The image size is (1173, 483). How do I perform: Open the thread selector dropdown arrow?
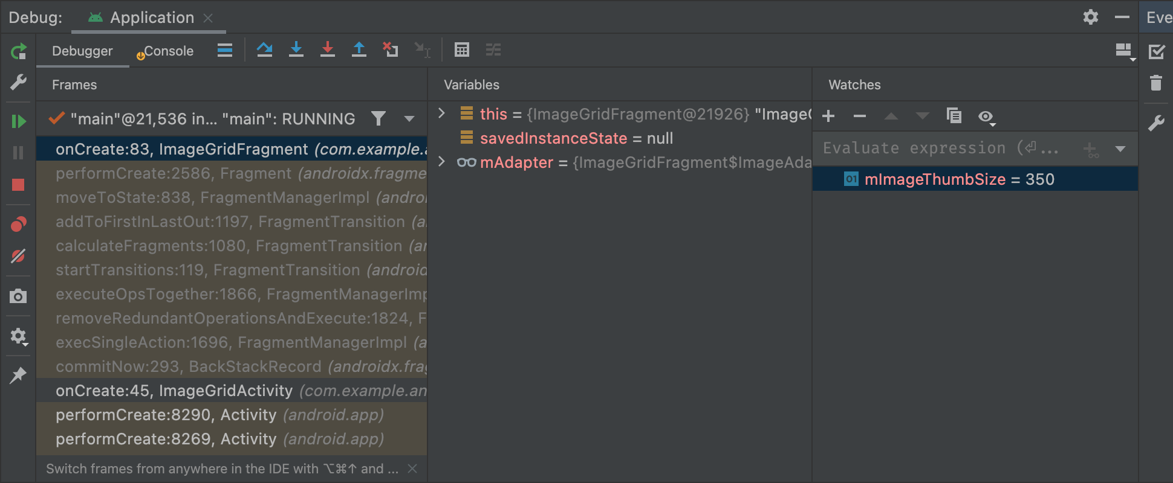pos(409,118)
